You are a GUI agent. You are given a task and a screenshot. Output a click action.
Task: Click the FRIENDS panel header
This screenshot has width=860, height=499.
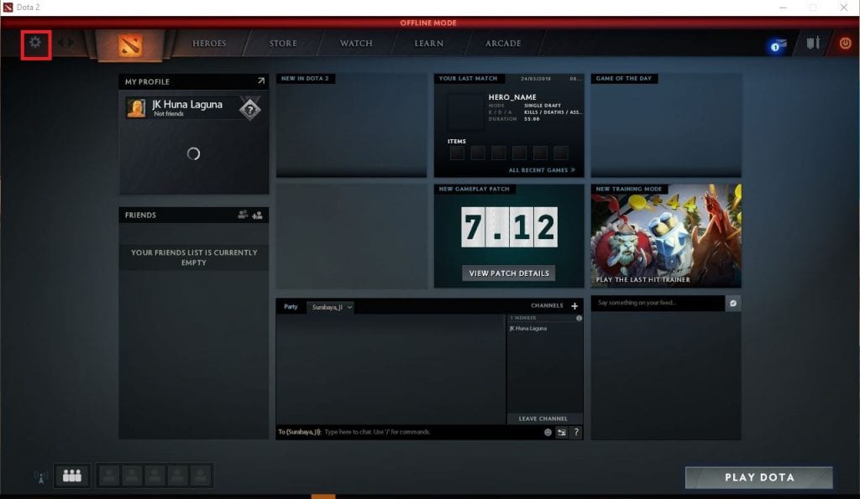click(x=194, y=215)
